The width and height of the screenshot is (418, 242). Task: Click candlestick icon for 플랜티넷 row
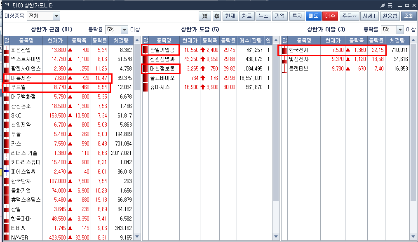point(284,69)
